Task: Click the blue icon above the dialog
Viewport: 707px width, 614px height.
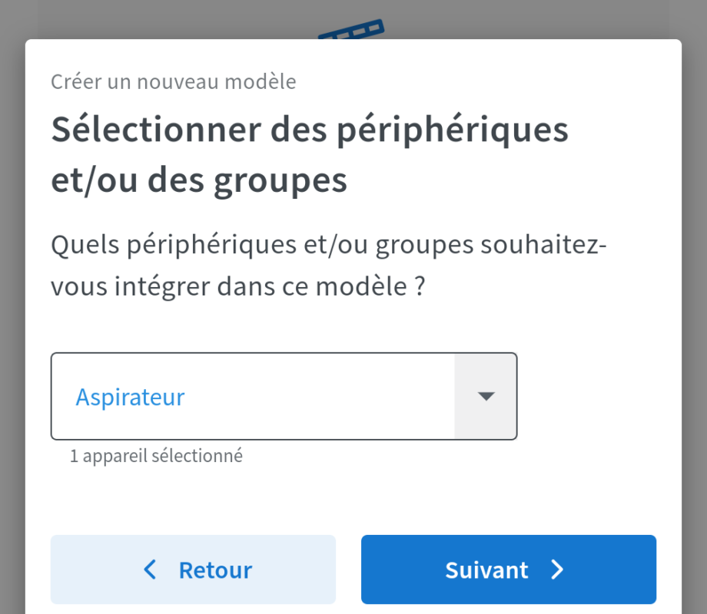Action: pos(350,31)
